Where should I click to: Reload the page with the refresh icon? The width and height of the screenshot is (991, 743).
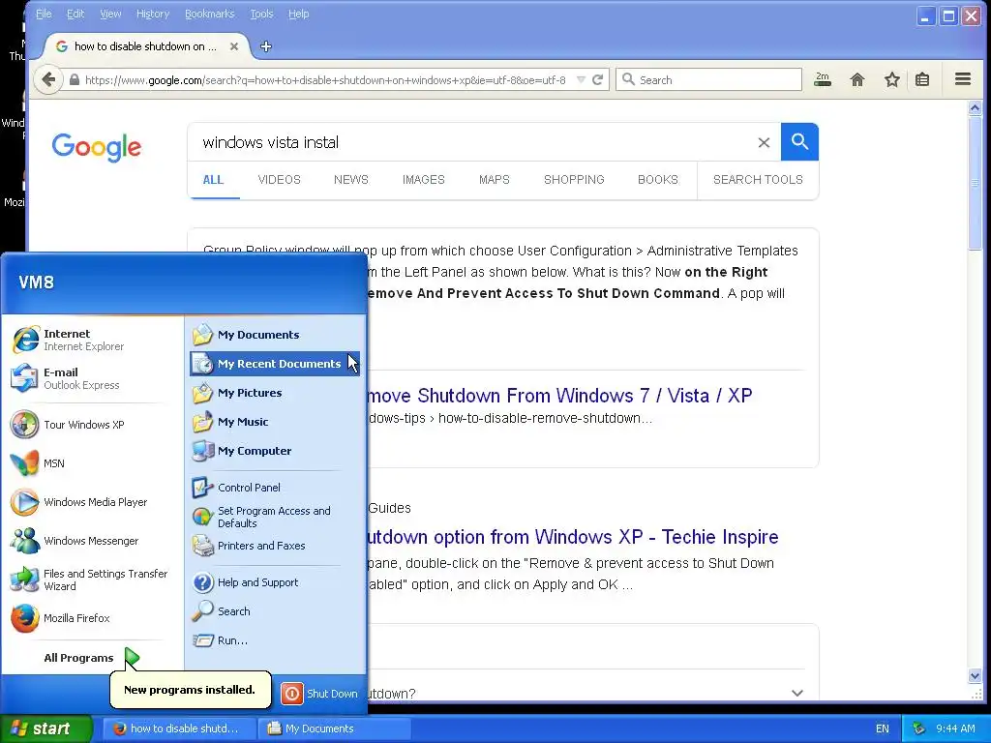pos(597,79)
